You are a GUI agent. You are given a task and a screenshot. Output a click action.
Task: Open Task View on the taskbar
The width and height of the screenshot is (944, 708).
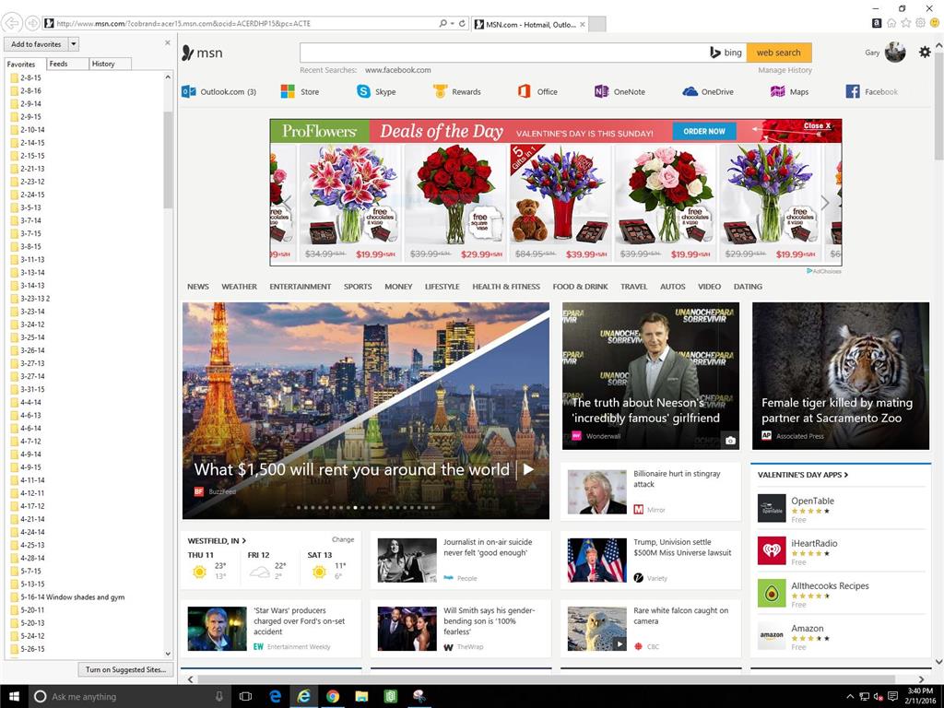pyautogui.click(x=245, y=697)
